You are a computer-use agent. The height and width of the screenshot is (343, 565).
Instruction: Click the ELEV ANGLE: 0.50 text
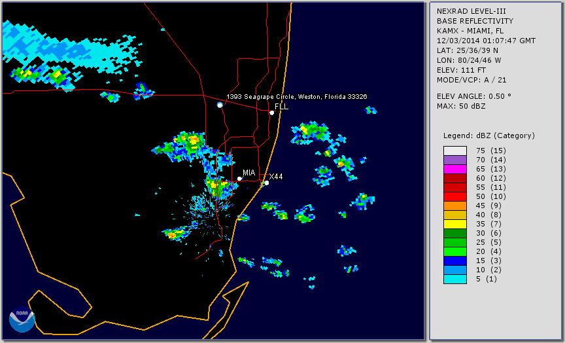pos(474,96)
